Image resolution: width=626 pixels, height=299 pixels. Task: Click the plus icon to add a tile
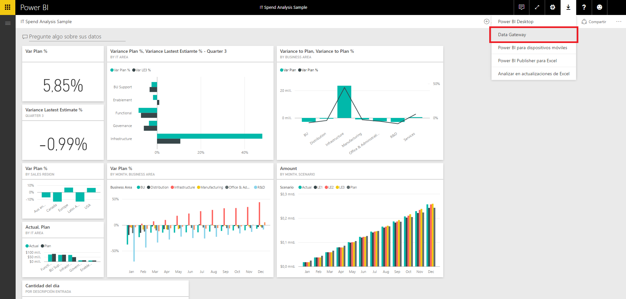point(486,21)
